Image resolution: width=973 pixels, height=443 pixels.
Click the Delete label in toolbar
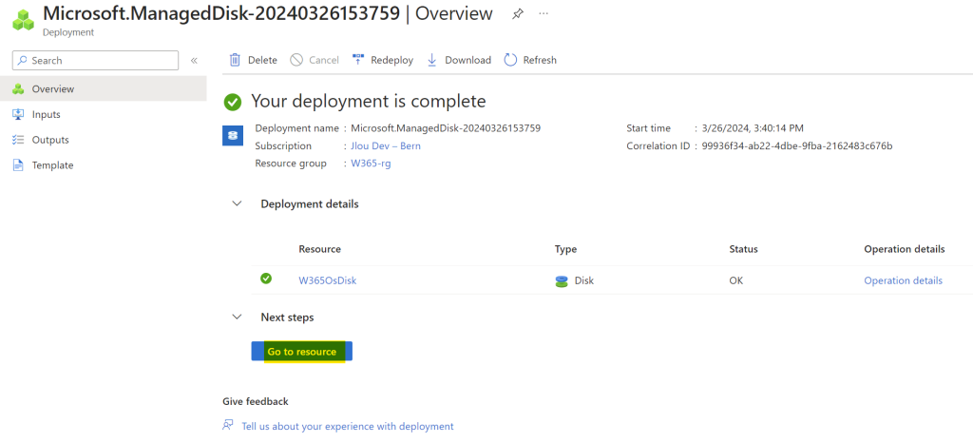click(x=262, y=60)
